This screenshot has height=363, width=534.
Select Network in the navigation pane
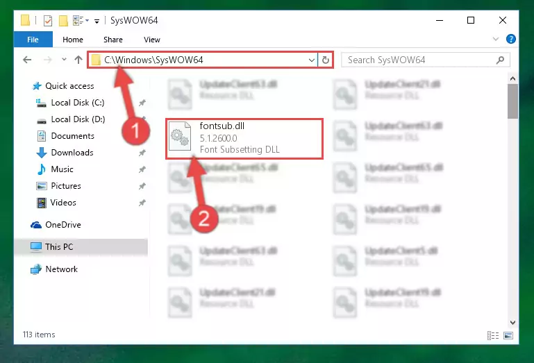[x=62, y=269]
